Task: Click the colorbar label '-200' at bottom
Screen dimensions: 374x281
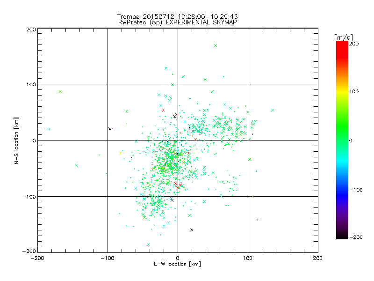Action: [x=356, y=237]
